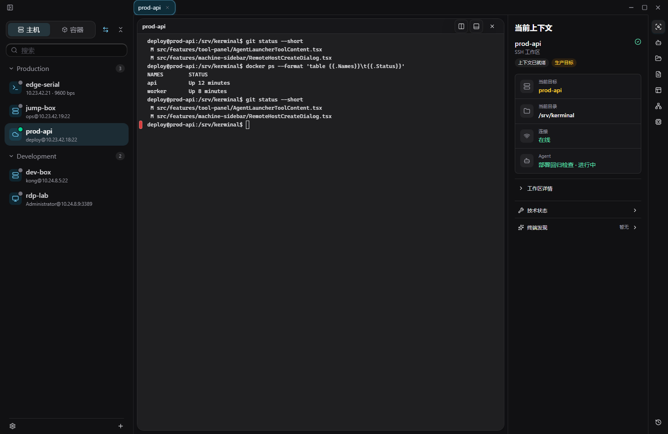This screenshot has width=668, height=434.
Task: Open the document panel icon
Action: click(658, 74)
